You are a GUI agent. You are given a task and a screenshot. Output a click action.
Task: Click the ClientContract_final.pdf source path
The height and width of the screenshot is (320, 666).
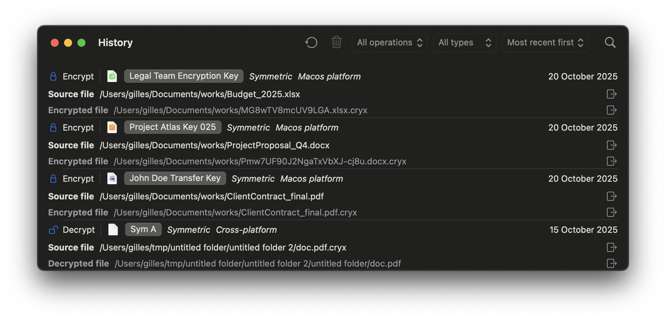(212, 196)
